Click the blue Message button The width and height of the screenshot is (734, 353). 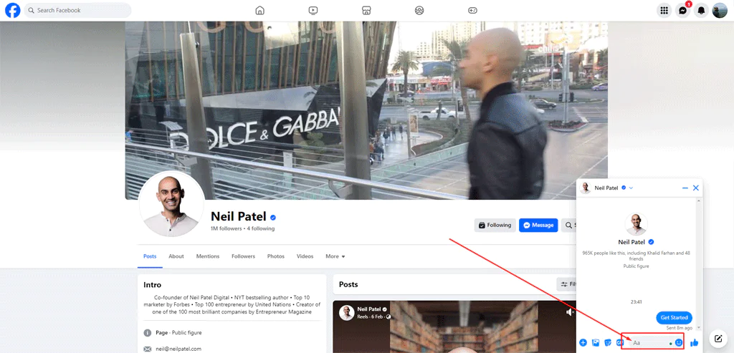(x=538, y=226)
